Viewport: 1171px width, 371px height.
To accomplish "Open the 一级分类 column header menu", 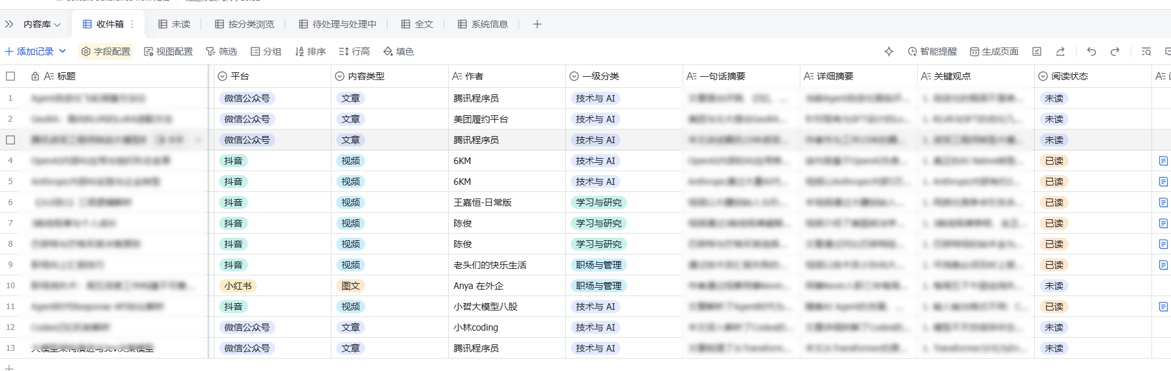I will (x=624, y=76).
